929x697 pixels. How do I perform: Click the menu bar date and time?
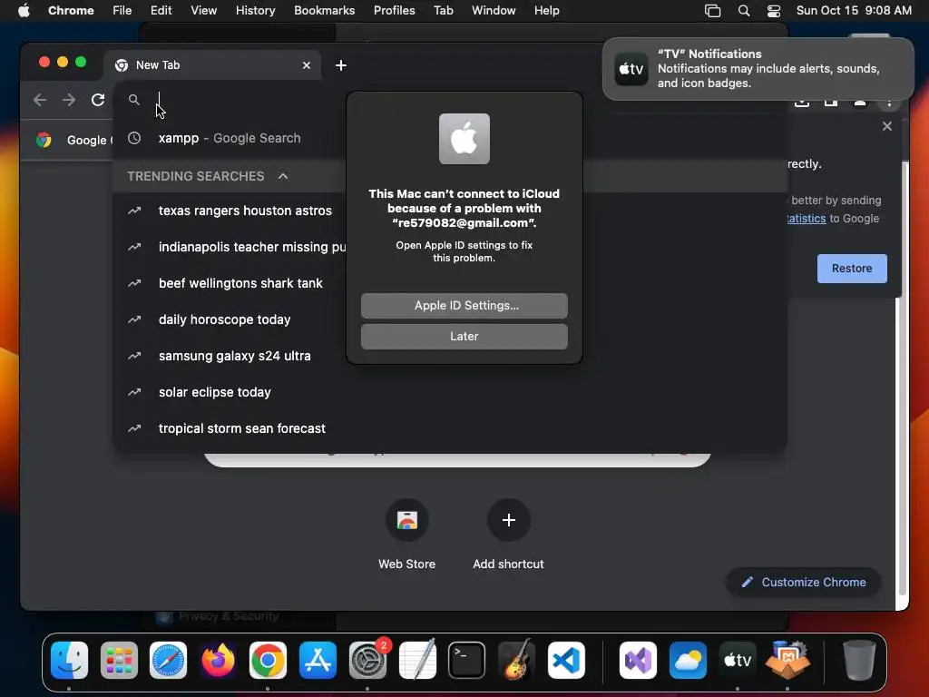tap(854, 11)
